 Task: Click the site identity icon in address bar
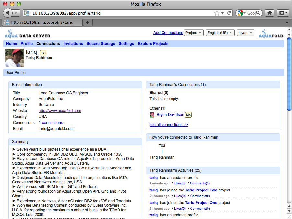[27, 13]
